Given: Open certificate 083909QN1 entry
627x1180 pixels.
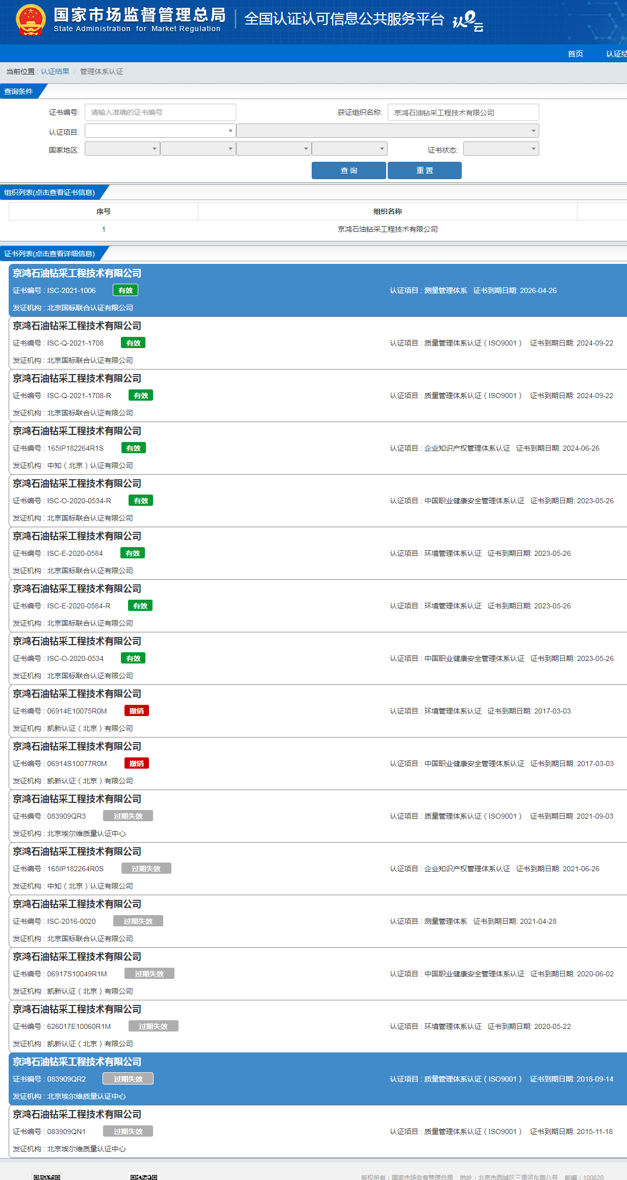Looking at the screenshot, I should click(x=317, y=1131).
